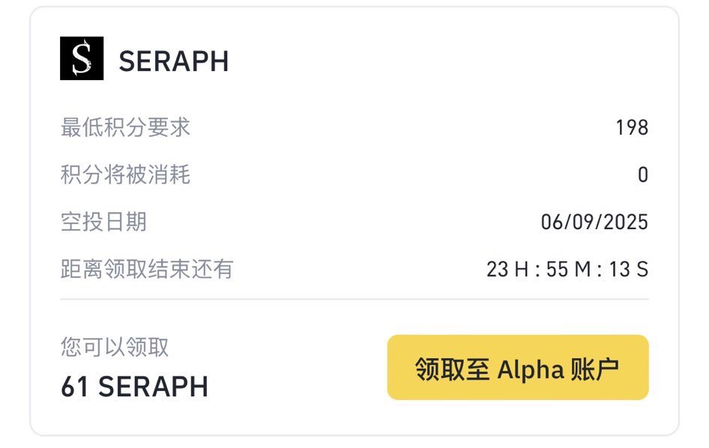Click the 61 SERAPH claimable amount

(135, 387)
